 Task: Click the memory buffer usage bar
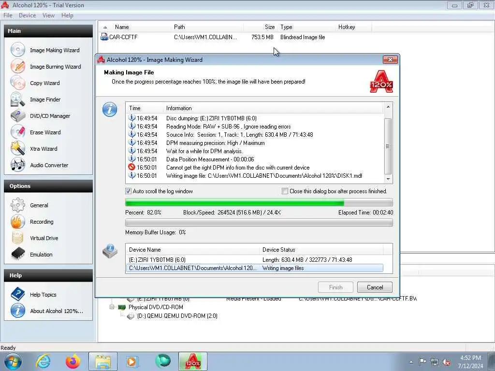[x=259, y=223]
